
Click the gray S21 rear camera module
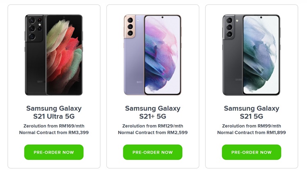pos(229,27)
